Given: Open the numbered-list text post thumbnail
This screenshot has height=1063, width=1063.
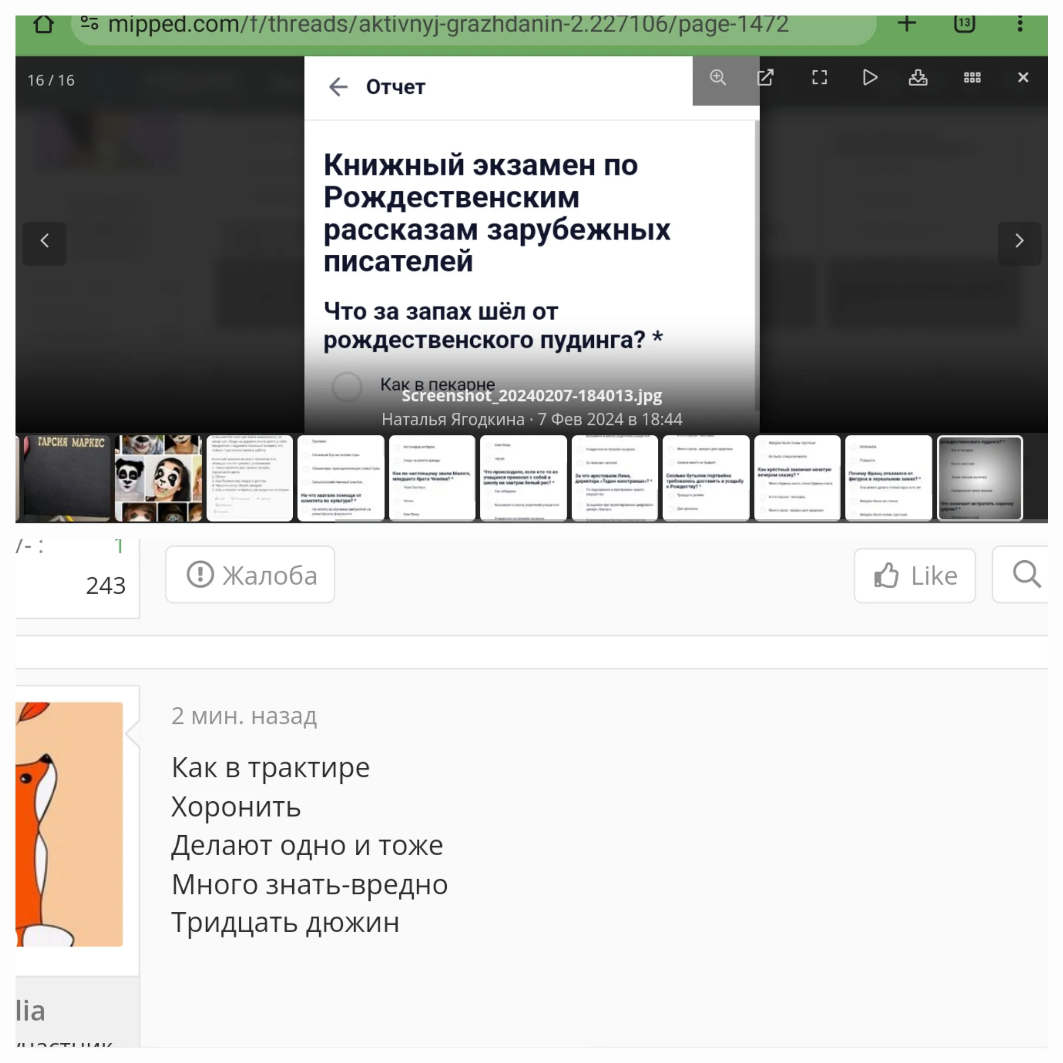Looking at the screenshot, I should [250, 478].
